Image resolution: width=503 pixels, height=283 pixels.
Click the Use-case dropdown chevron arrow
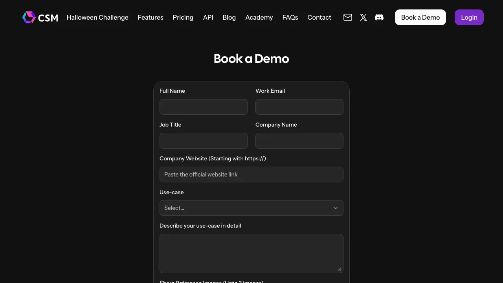pyautogui.click(x=336, y=208)
